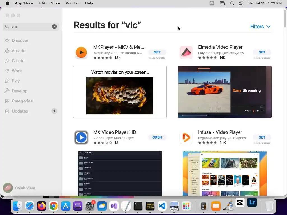Viewport: 287px width, 215px height.
Task: Open the Infuse Video Player icon
Action: pyautogui.click(x=186, y=137)
